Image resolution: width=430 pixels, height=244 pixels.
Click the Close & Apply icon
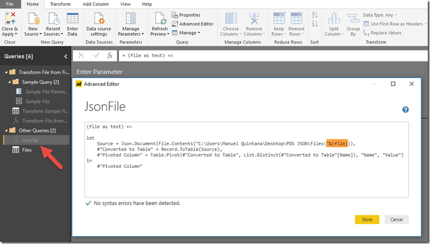pyautogui.click(x=10, y=18)
